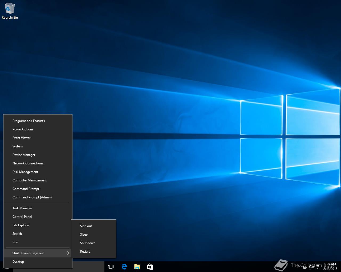Click Desktop menu entry
The width and height of the screenshot is (341, 272).
pyautogui.click(x=38, y=262)
